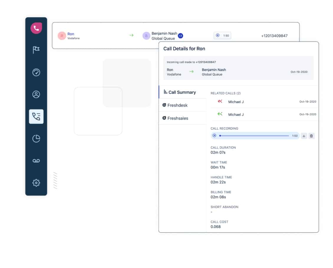
Task: Click the green incoming-call arrow icon
Action: tap(220, 114)
